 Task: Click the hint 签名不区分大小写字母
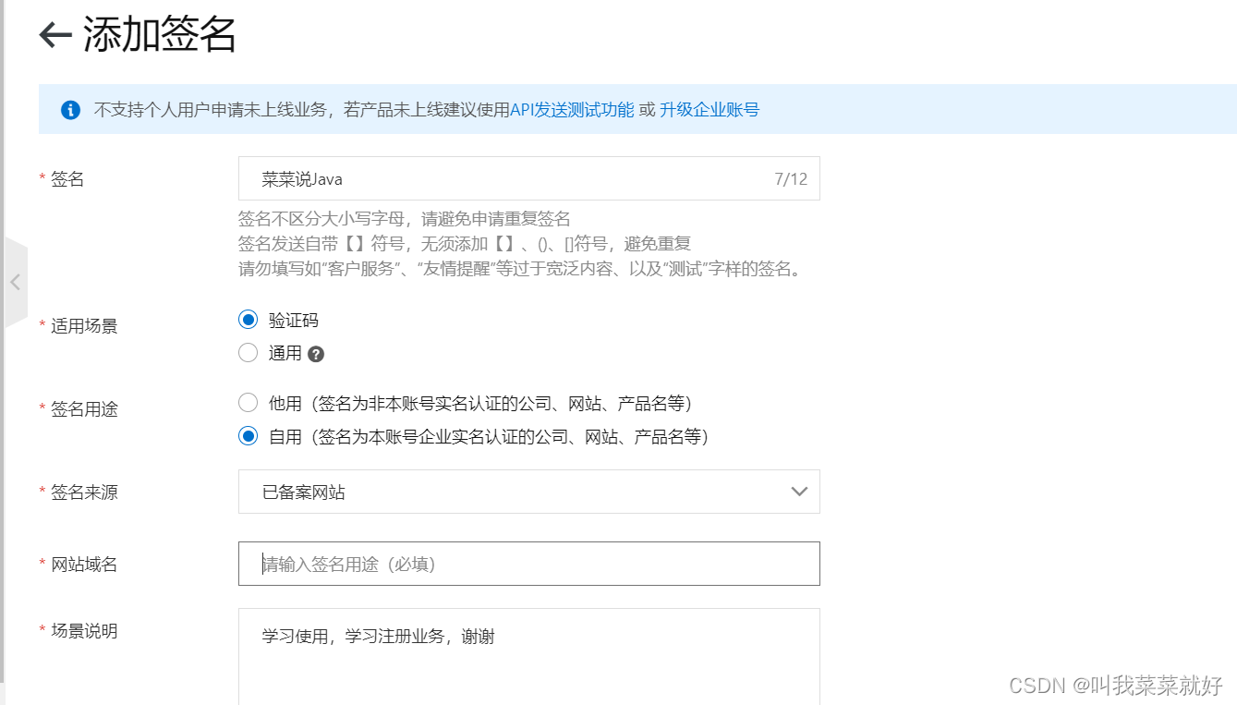(x=405, y=219)
